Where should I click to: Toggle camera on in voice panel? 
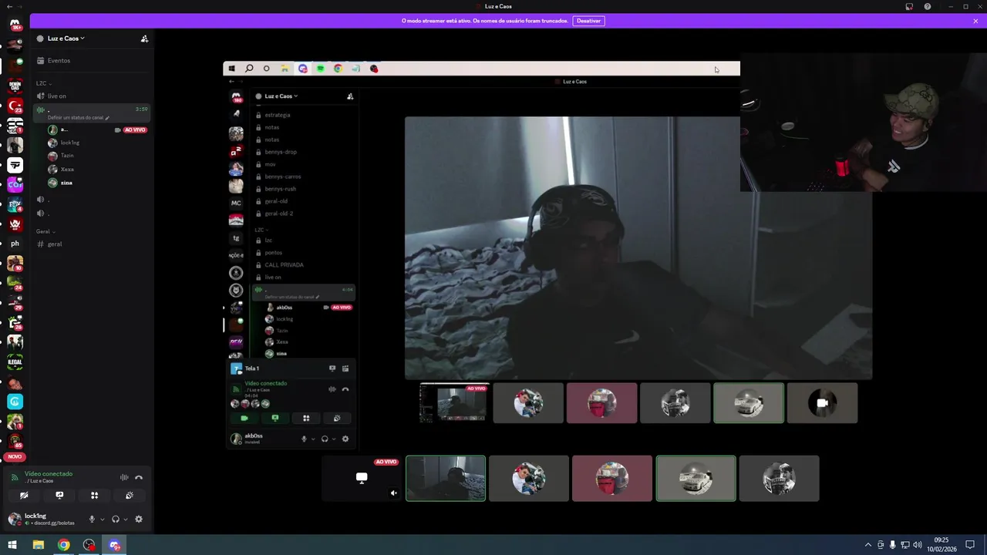[24, 496]
